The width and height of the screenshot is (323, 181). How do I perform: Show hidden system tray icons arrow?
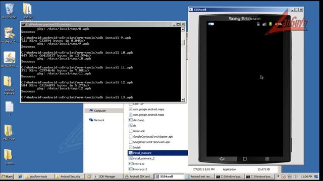point(278,176)
